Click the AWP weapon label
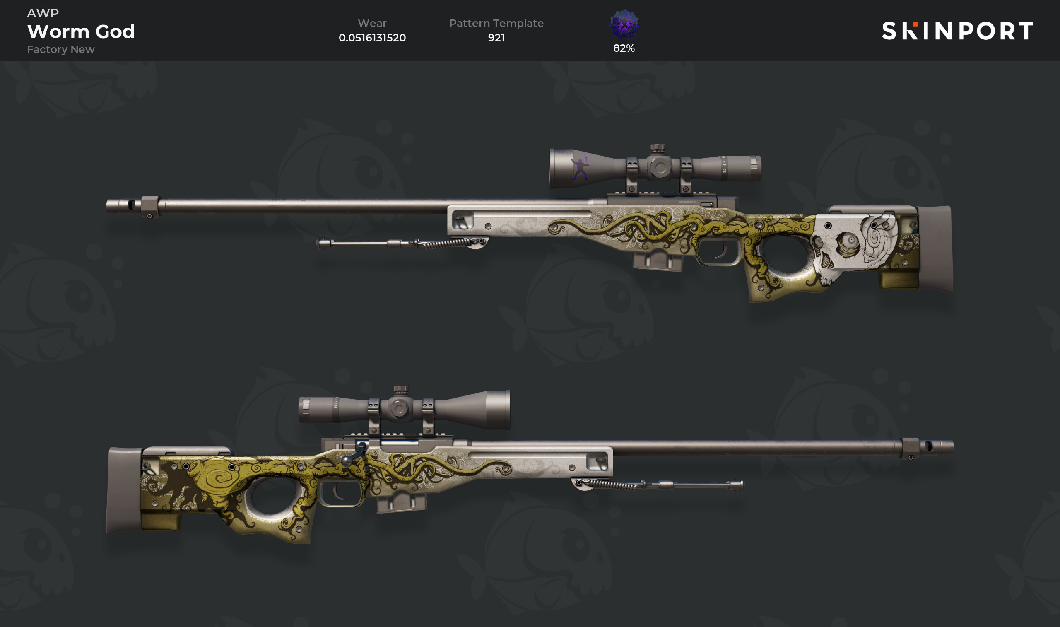The width and height of the screenshot is (1060, 627). (43, 13)
